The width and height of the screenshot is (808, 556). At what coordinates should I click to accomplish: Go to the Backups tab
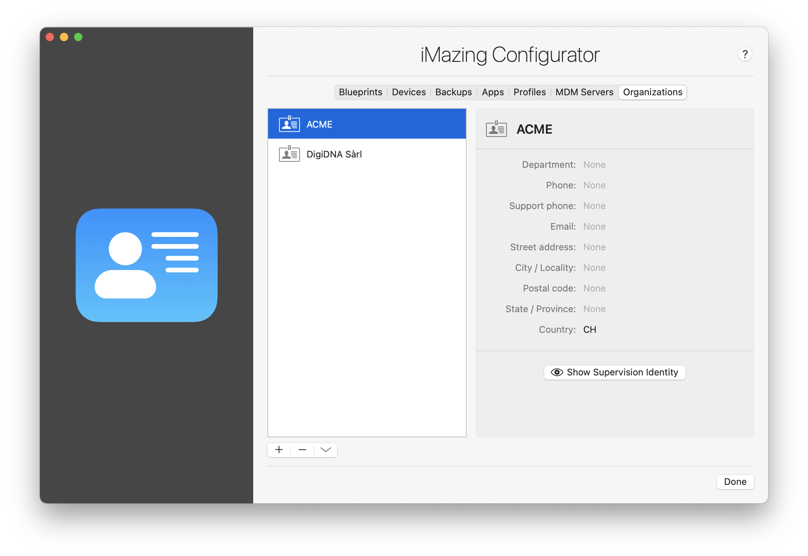click(453, 92)
